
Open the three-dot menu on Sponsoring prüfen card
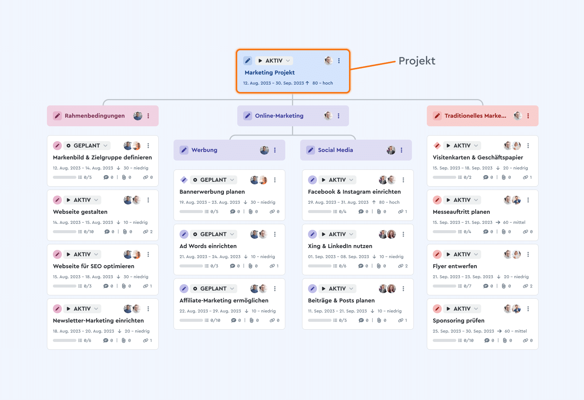pyautogui.click(x=528, y=309)
